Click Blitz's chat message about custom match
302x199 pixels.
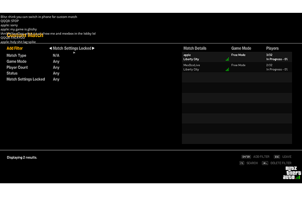pos(39,17)
